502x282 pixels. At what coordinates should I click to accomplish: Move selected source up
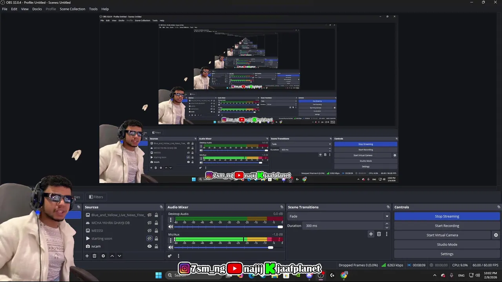[112, 256]
